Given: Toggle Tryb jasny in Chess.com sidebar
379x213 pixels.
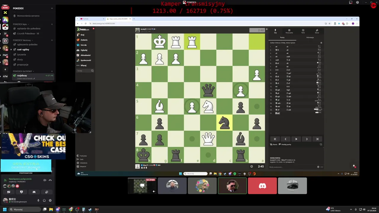Looking at the screenshot, I should (x=82, y=156).
